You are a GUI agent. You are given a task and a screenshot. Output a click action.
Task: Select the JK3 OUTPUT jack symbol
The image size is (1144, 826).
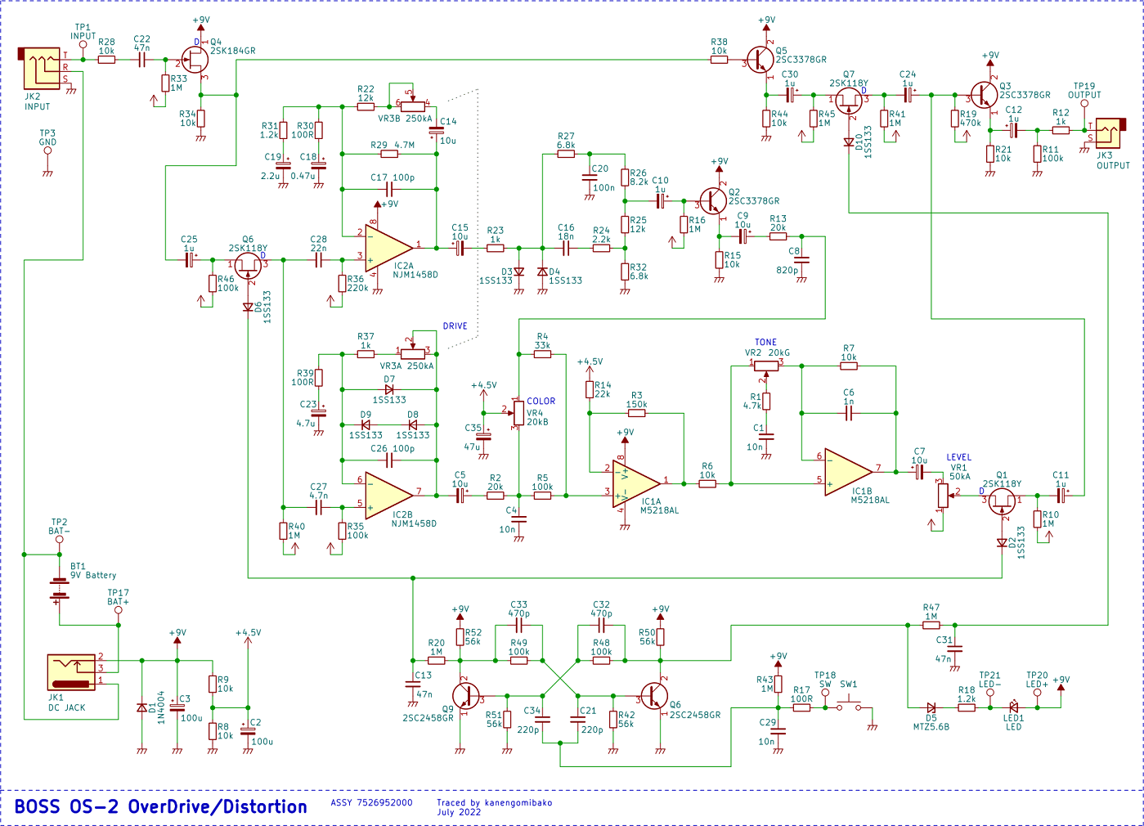[x=1110, y=133]
